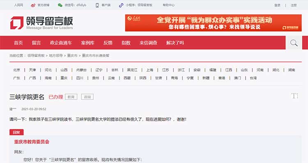Select 重庆 in the province list
Viewport: 308px width, 163px height.
[64, 78]
